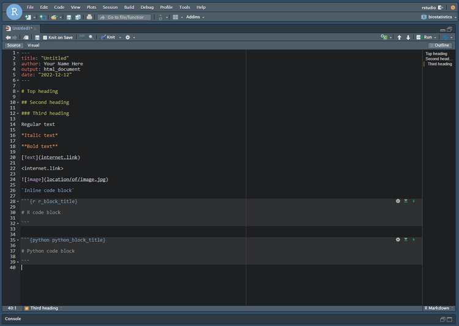Open the File menu
The image size is (459, 326).
pos(30,7)
